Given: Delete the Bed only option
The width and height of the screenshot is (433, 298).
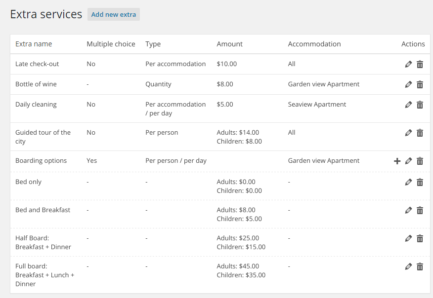Looking at the screenshot, I should (x=420, y=182).
